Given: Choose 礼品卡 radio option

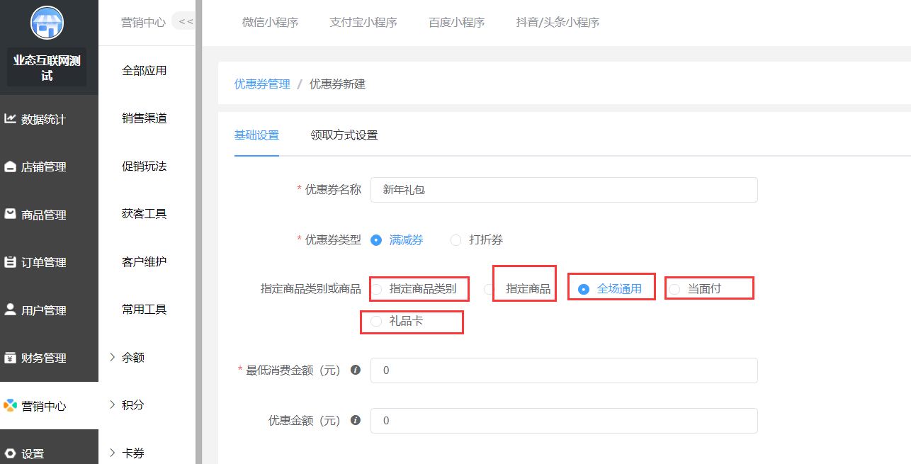Looking at the screenshot, I should pos(397,321).
